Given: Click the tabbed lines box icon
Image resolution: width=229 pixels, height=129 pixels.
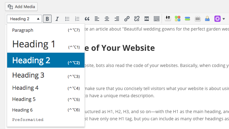Looking at the screenshot, I should pos(197,19).
